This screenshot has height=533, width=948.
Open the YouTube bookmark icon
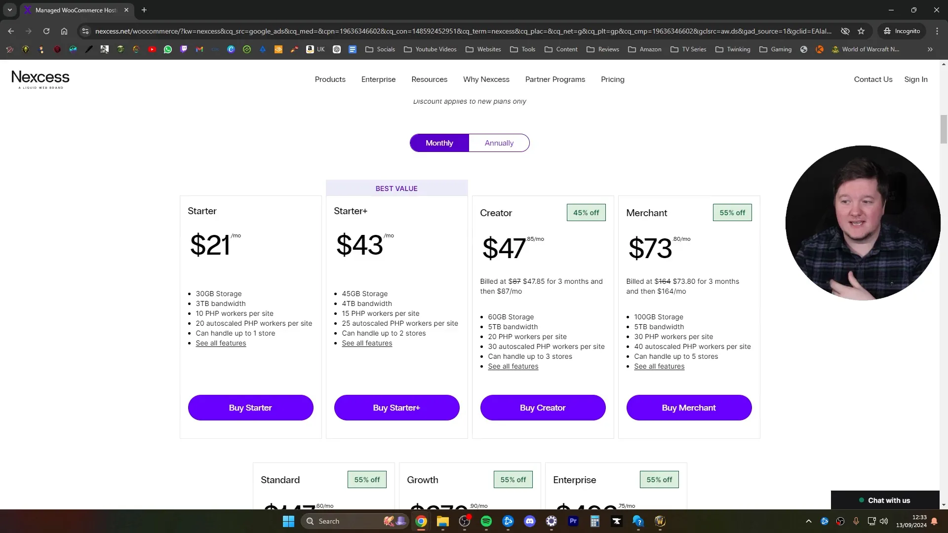[152, 49]
